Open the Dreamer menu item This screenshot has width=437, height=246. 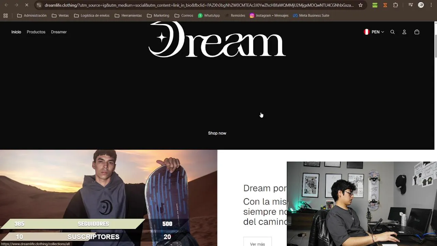coord(59,32)
